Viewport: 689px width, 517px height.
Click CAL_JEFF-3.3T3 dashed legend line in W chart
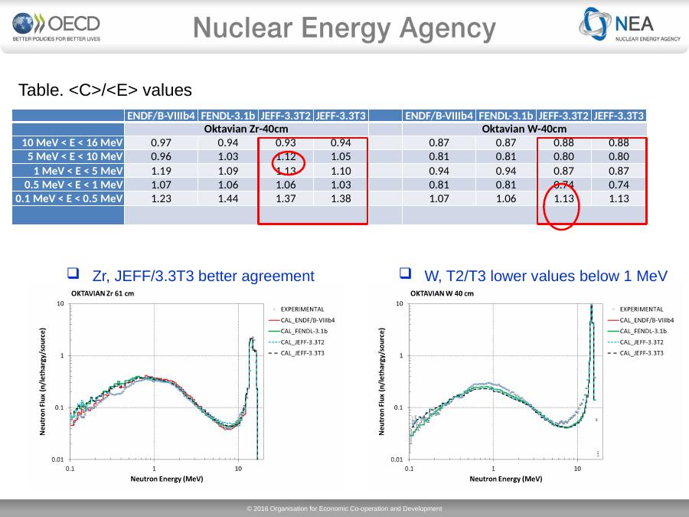pos(611,353)
